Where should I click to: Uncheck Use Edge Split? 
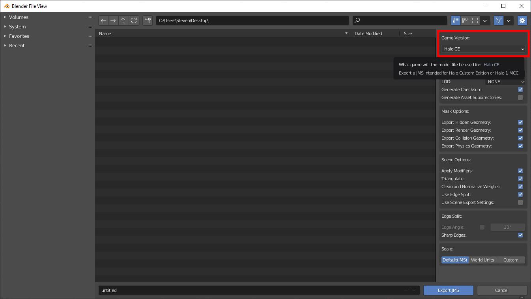[x=520, y=194]
